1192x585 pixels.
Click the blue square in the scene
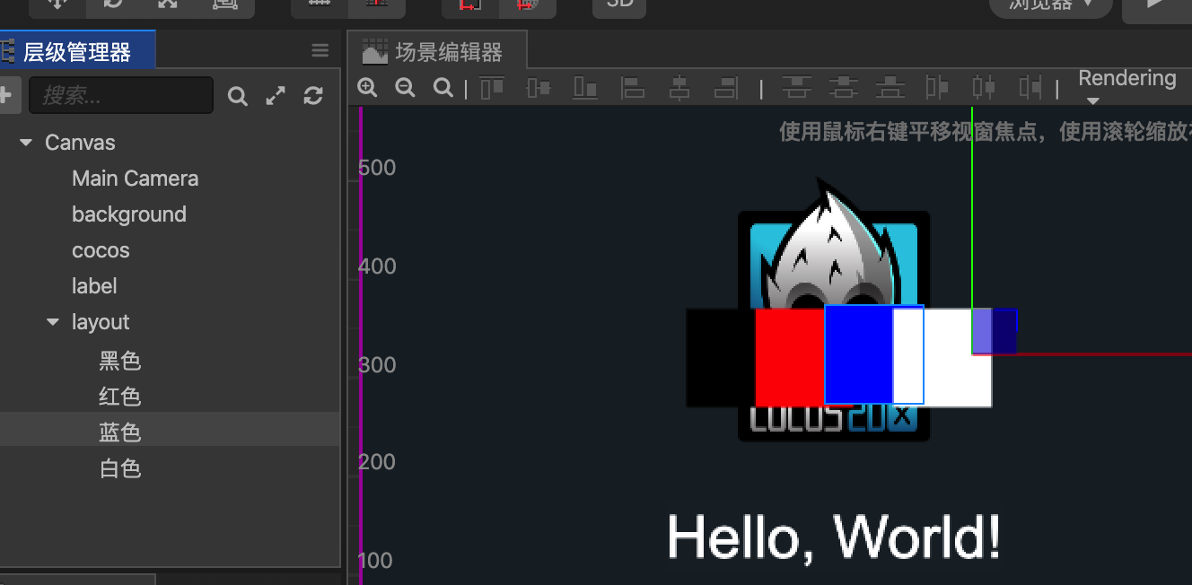859,355
